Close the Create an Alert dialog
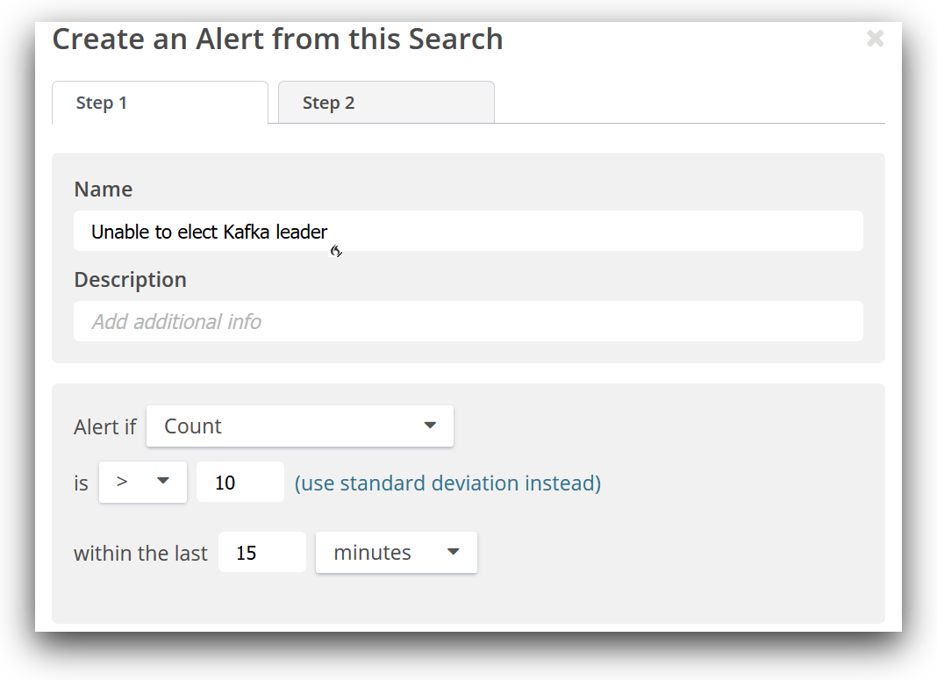Screen dimensions: 937x680 [x=875, y=38]
